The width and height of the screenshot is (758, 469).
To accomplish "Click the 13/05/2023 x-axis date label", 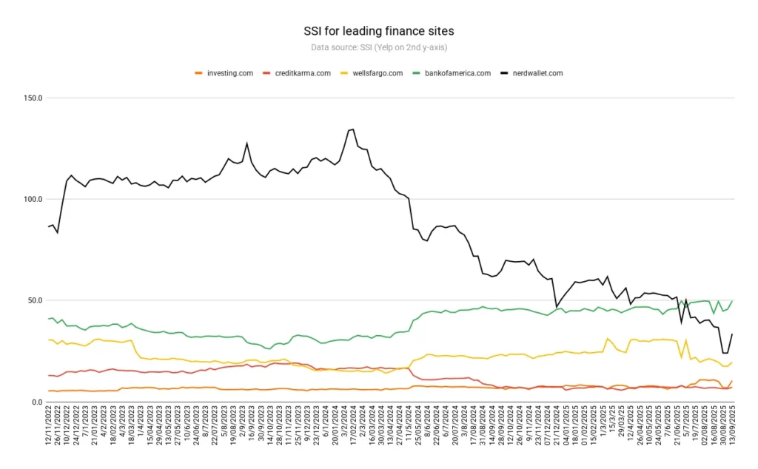I will [168, 425].
